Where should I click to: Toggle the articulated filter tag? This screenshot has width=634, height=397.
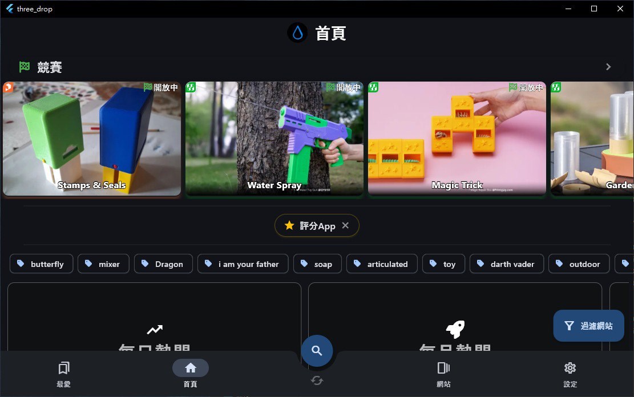click(x=381, y=264)
